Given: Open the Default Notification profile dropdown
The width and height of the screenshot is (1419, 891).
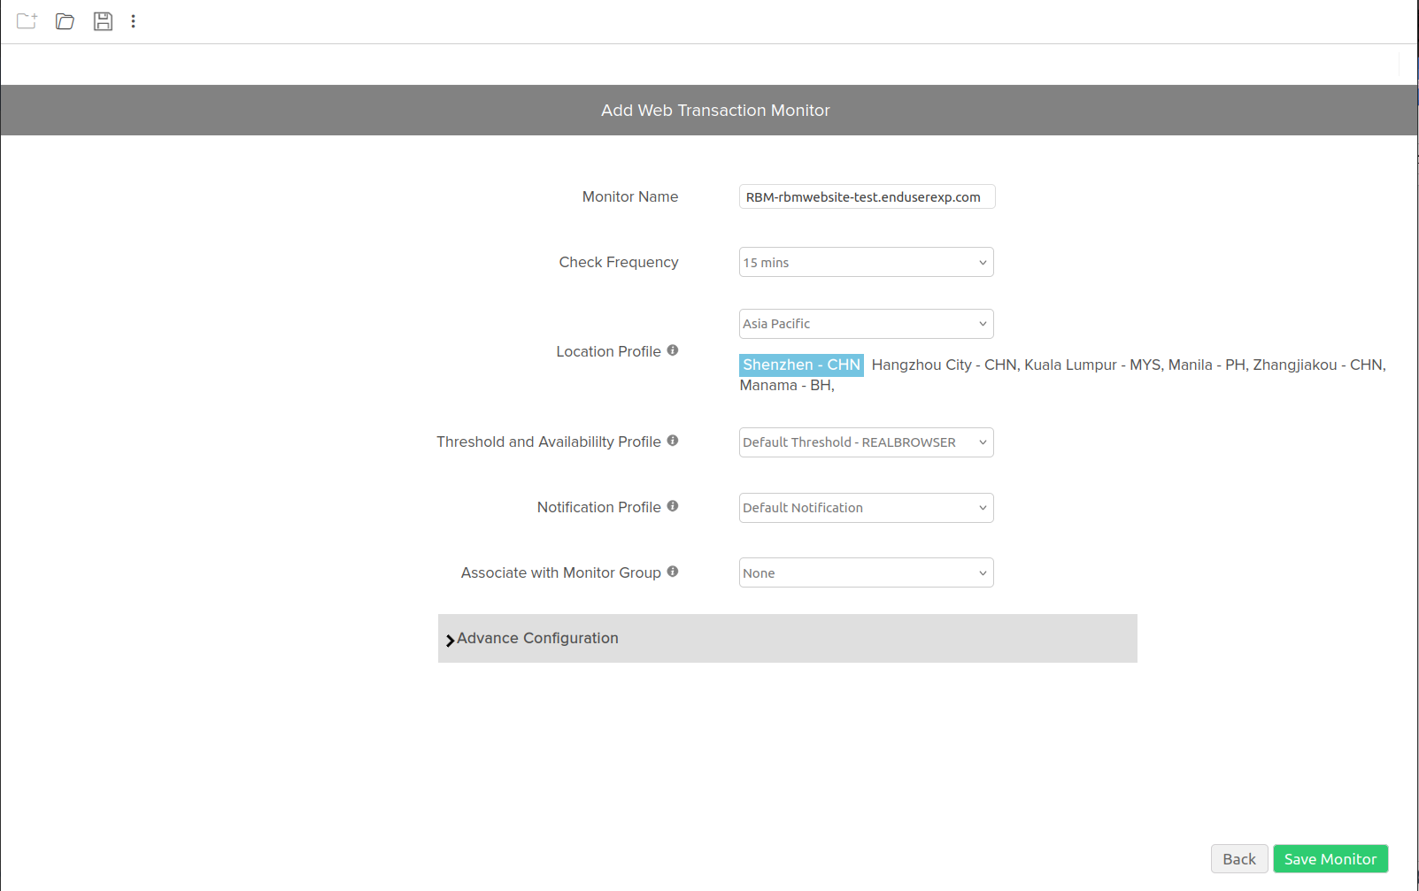Looking at the screenshot, I should coord(866,507).
